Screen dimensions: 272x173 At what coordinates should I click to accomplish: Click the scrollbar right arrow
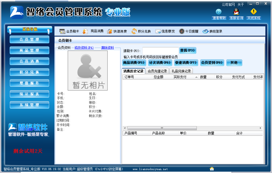click(x=260, y=128)
